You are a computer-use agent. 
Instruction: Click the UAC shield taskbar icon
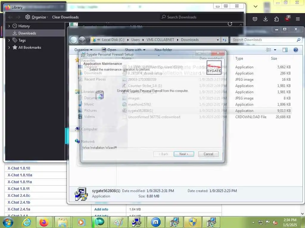pyautogui.click(x=192, y=222)
